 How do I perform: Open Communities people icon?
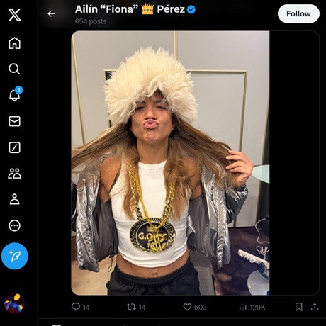[x=15, y=174]
